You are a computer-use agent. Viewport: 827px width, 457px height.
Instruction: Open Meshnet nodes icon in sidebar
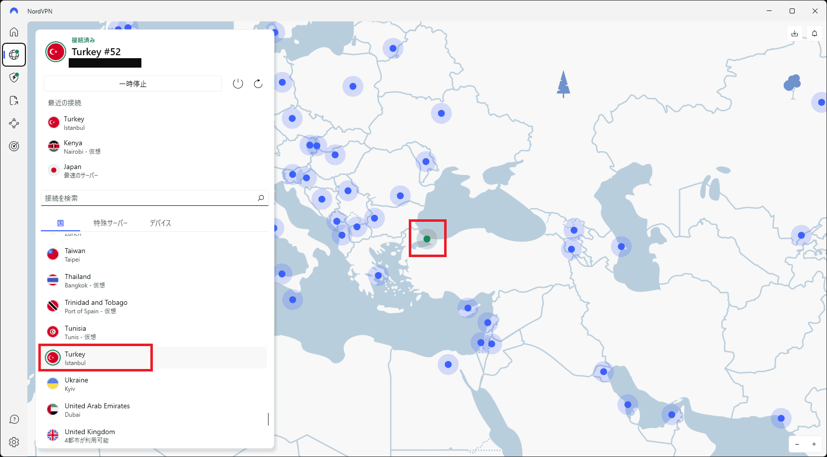click(14, 123)
